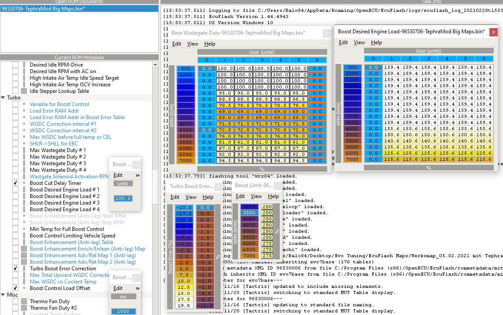Click the Boost Desired Engine Load # 2 icon

coord(24,196)
